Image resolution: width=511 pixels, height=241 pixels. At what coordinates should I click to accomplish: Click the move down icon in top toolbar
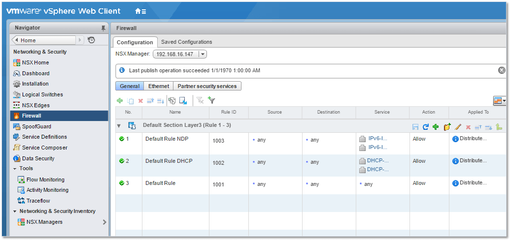[x=161, y=101]
